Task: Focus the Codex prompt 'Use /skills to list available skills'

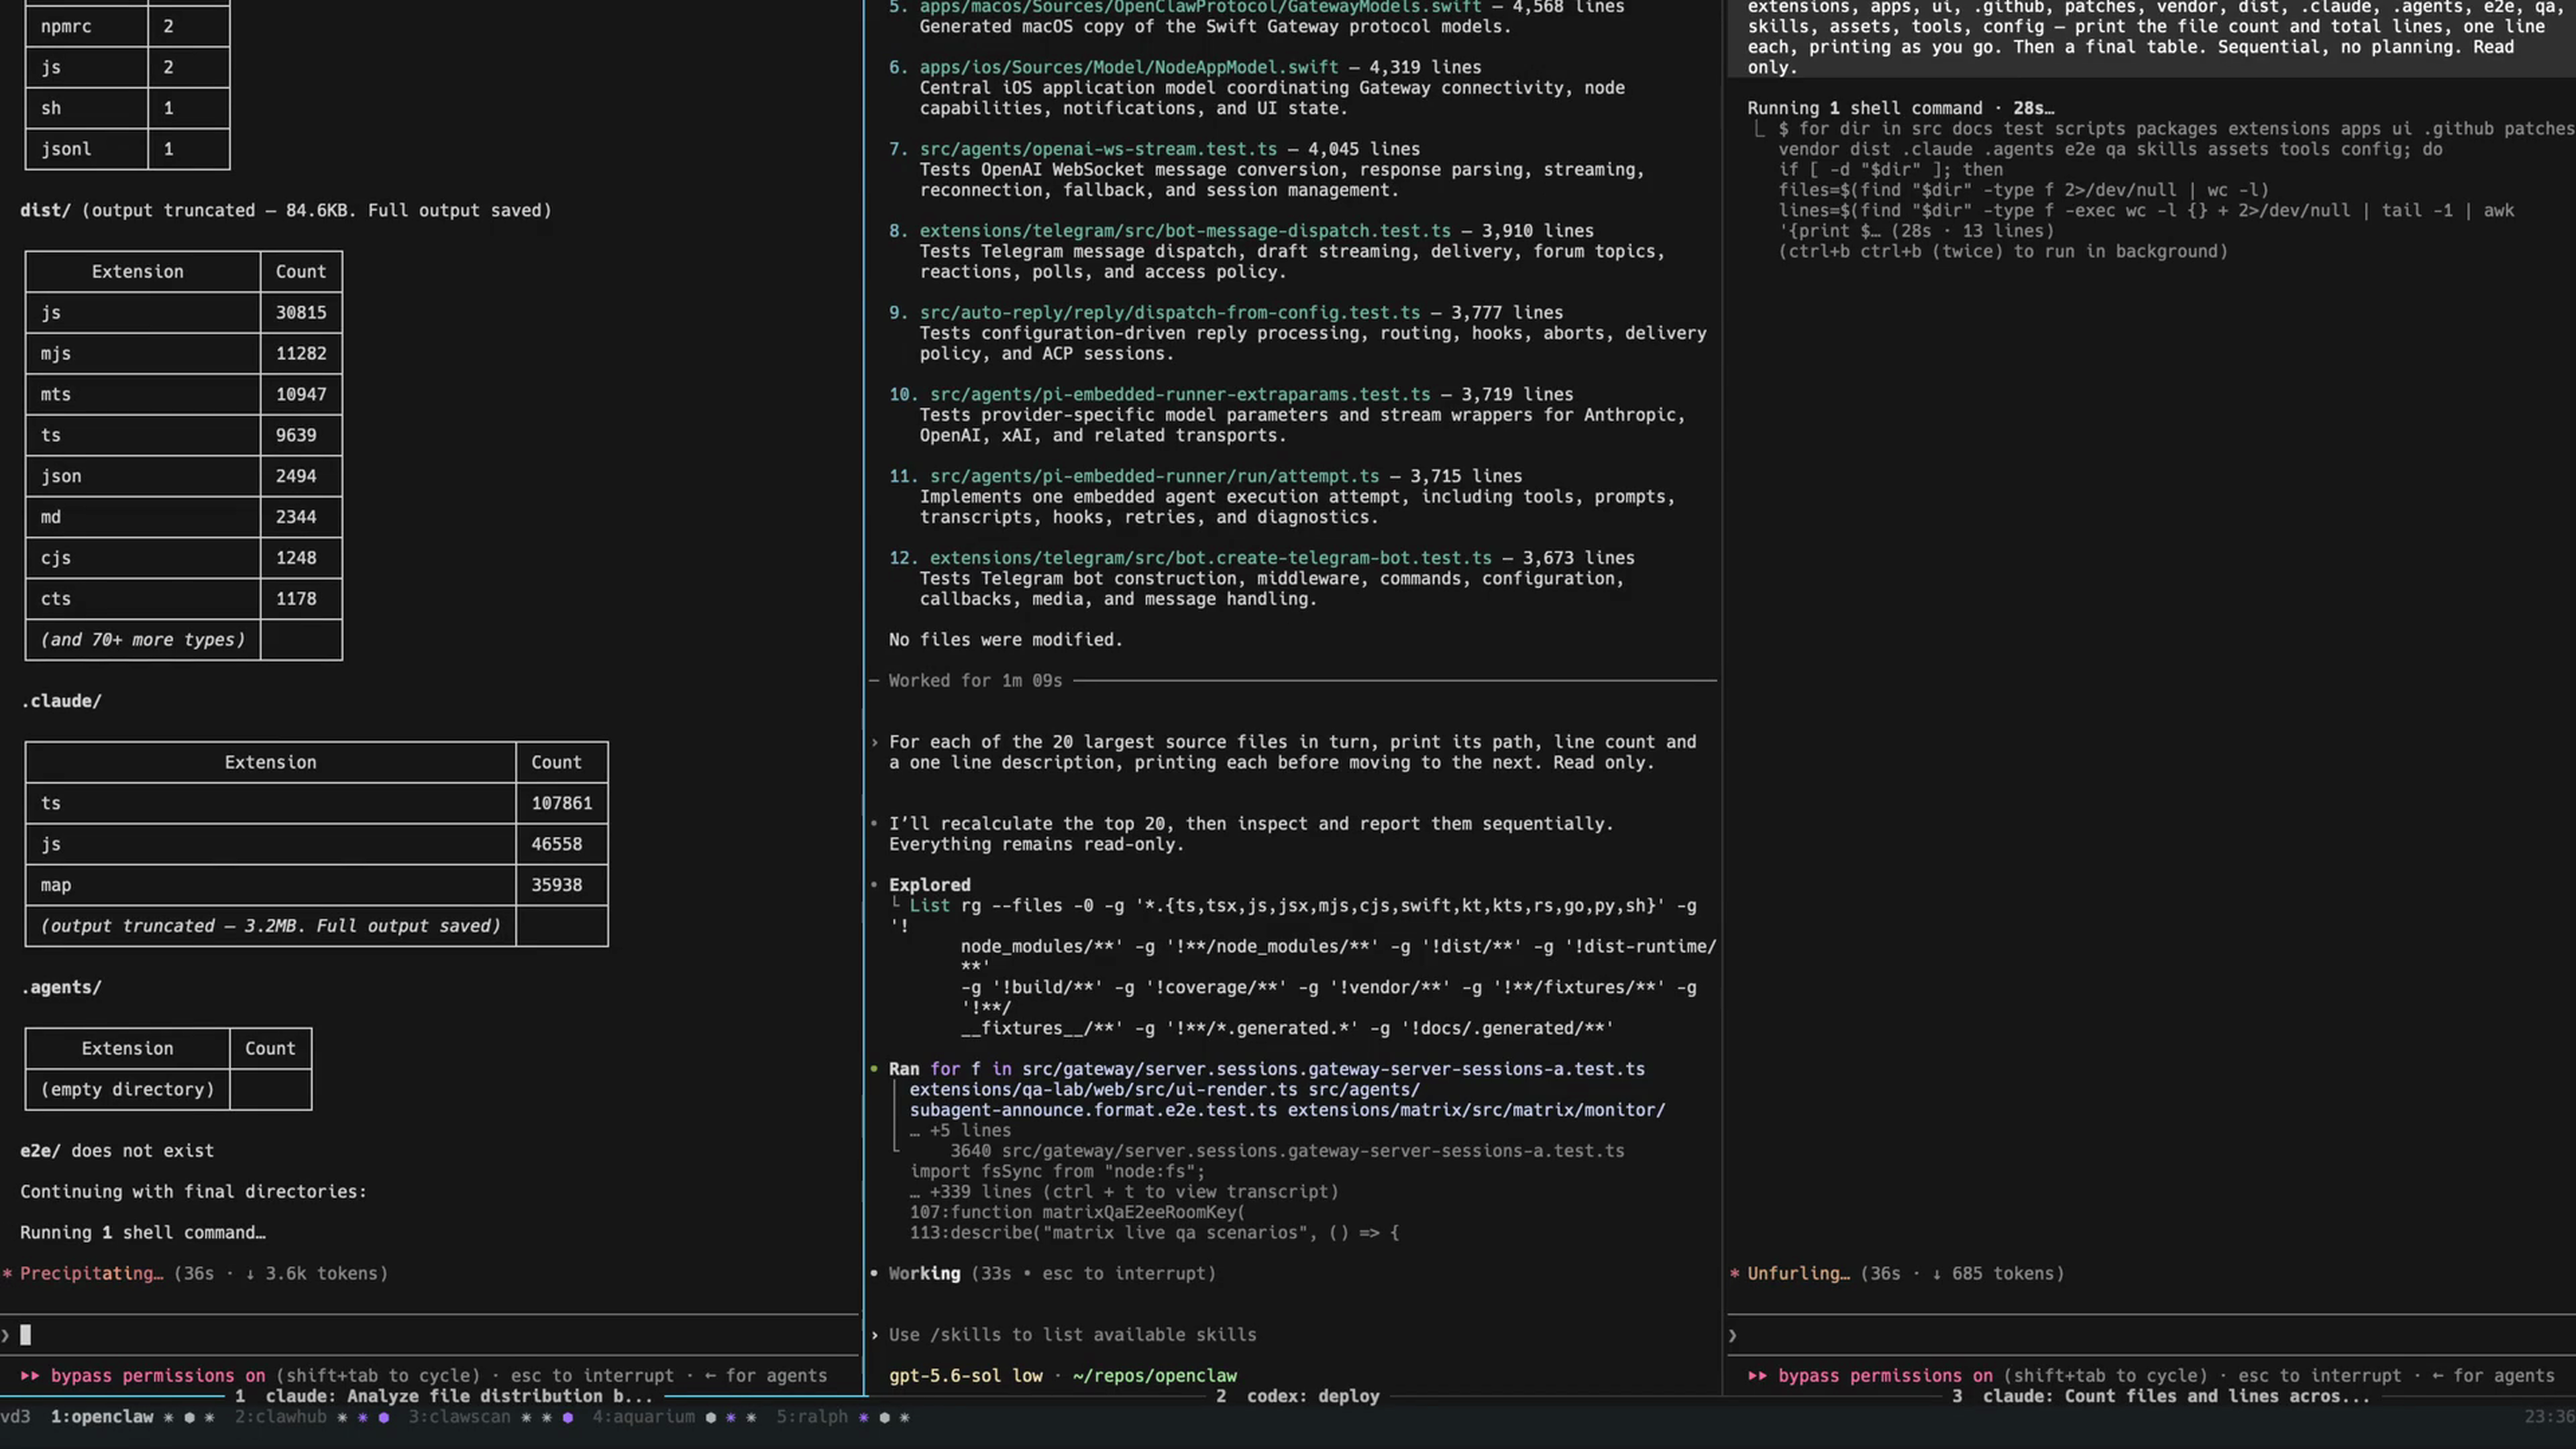Action: (x=1072, y=1335)
